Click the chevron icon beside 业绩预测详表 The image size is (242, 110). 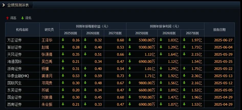point(4,5)
